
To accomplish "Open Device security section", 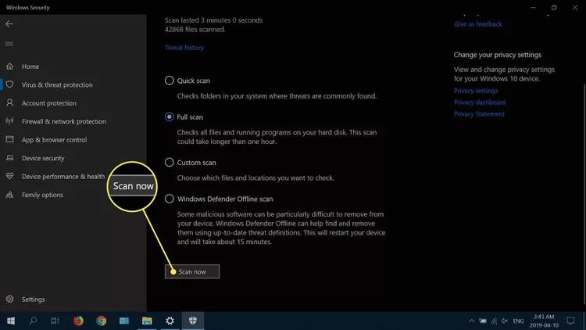I will pos(43,158).
